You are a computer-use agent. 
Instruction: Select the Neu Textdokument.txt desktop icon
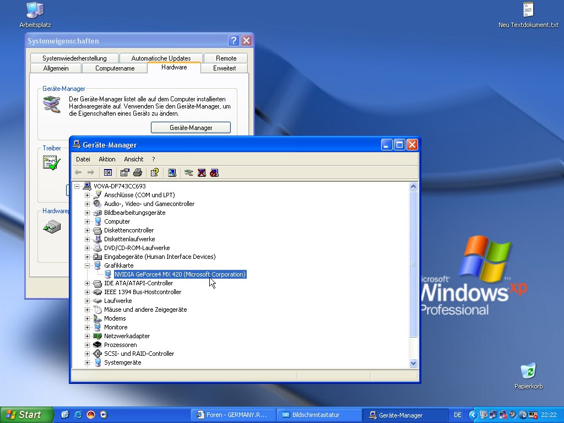[528, 15]
